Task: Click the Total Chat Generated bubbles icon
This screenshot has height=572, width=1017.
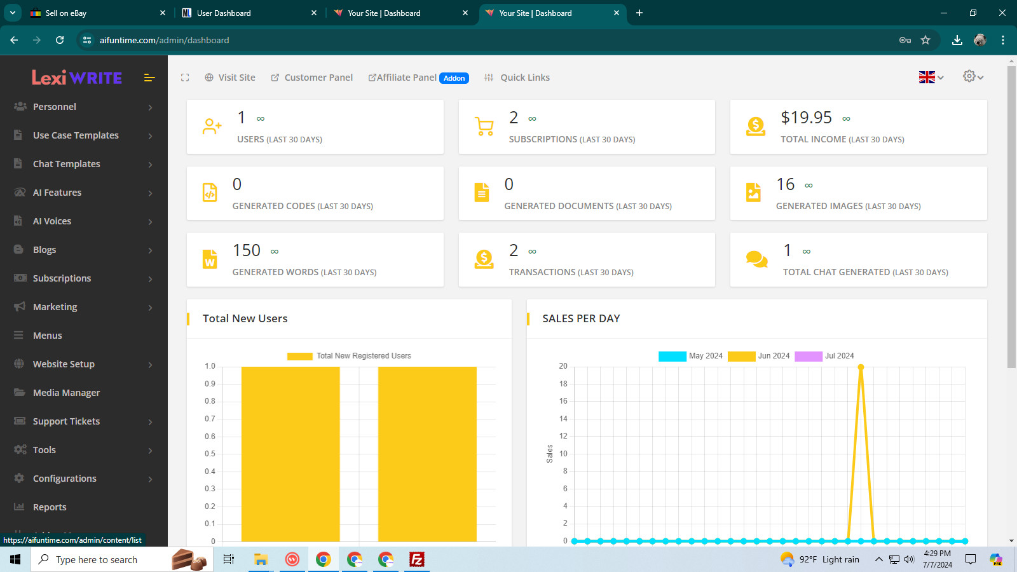Action: tap(756, 259)
